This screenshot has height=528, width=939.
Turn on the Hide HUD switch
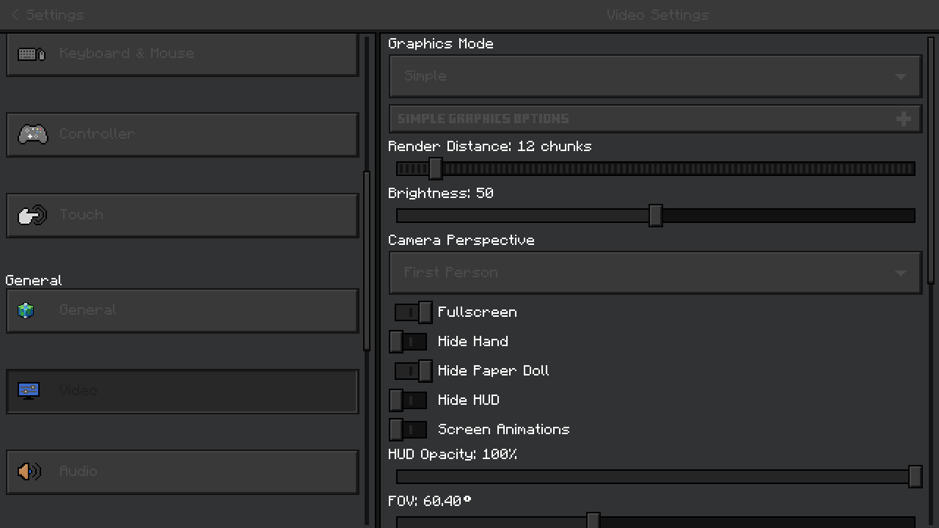coord(408,400)
